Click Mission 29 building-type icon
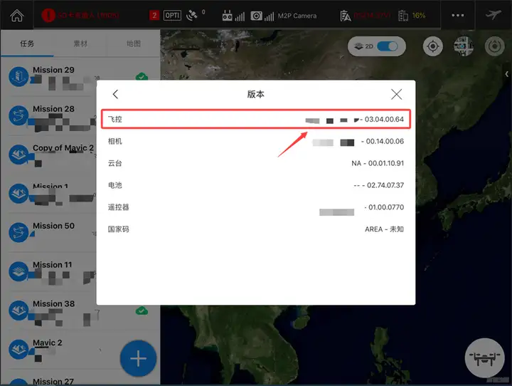Viewport: 512px width, 386px height. pos(18,76)
